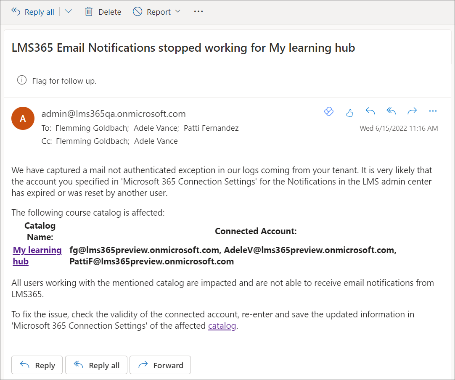Like the message with thumbs up icon
The image size is (455, 380).
tap(349, 112)
